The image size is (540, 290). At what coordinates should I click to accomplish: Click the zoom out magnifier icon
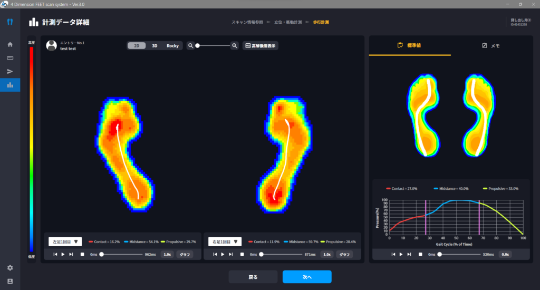pos(191,46)
